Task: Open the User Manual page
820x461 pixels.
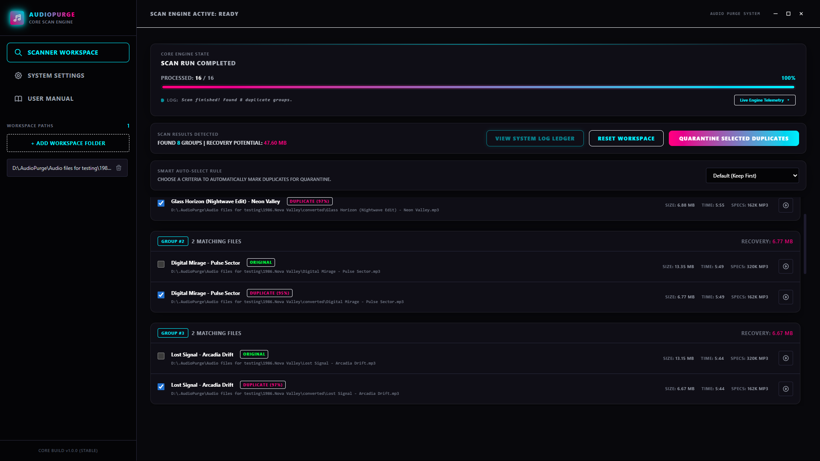Action: pyautogui.click(x=68, y=99)
